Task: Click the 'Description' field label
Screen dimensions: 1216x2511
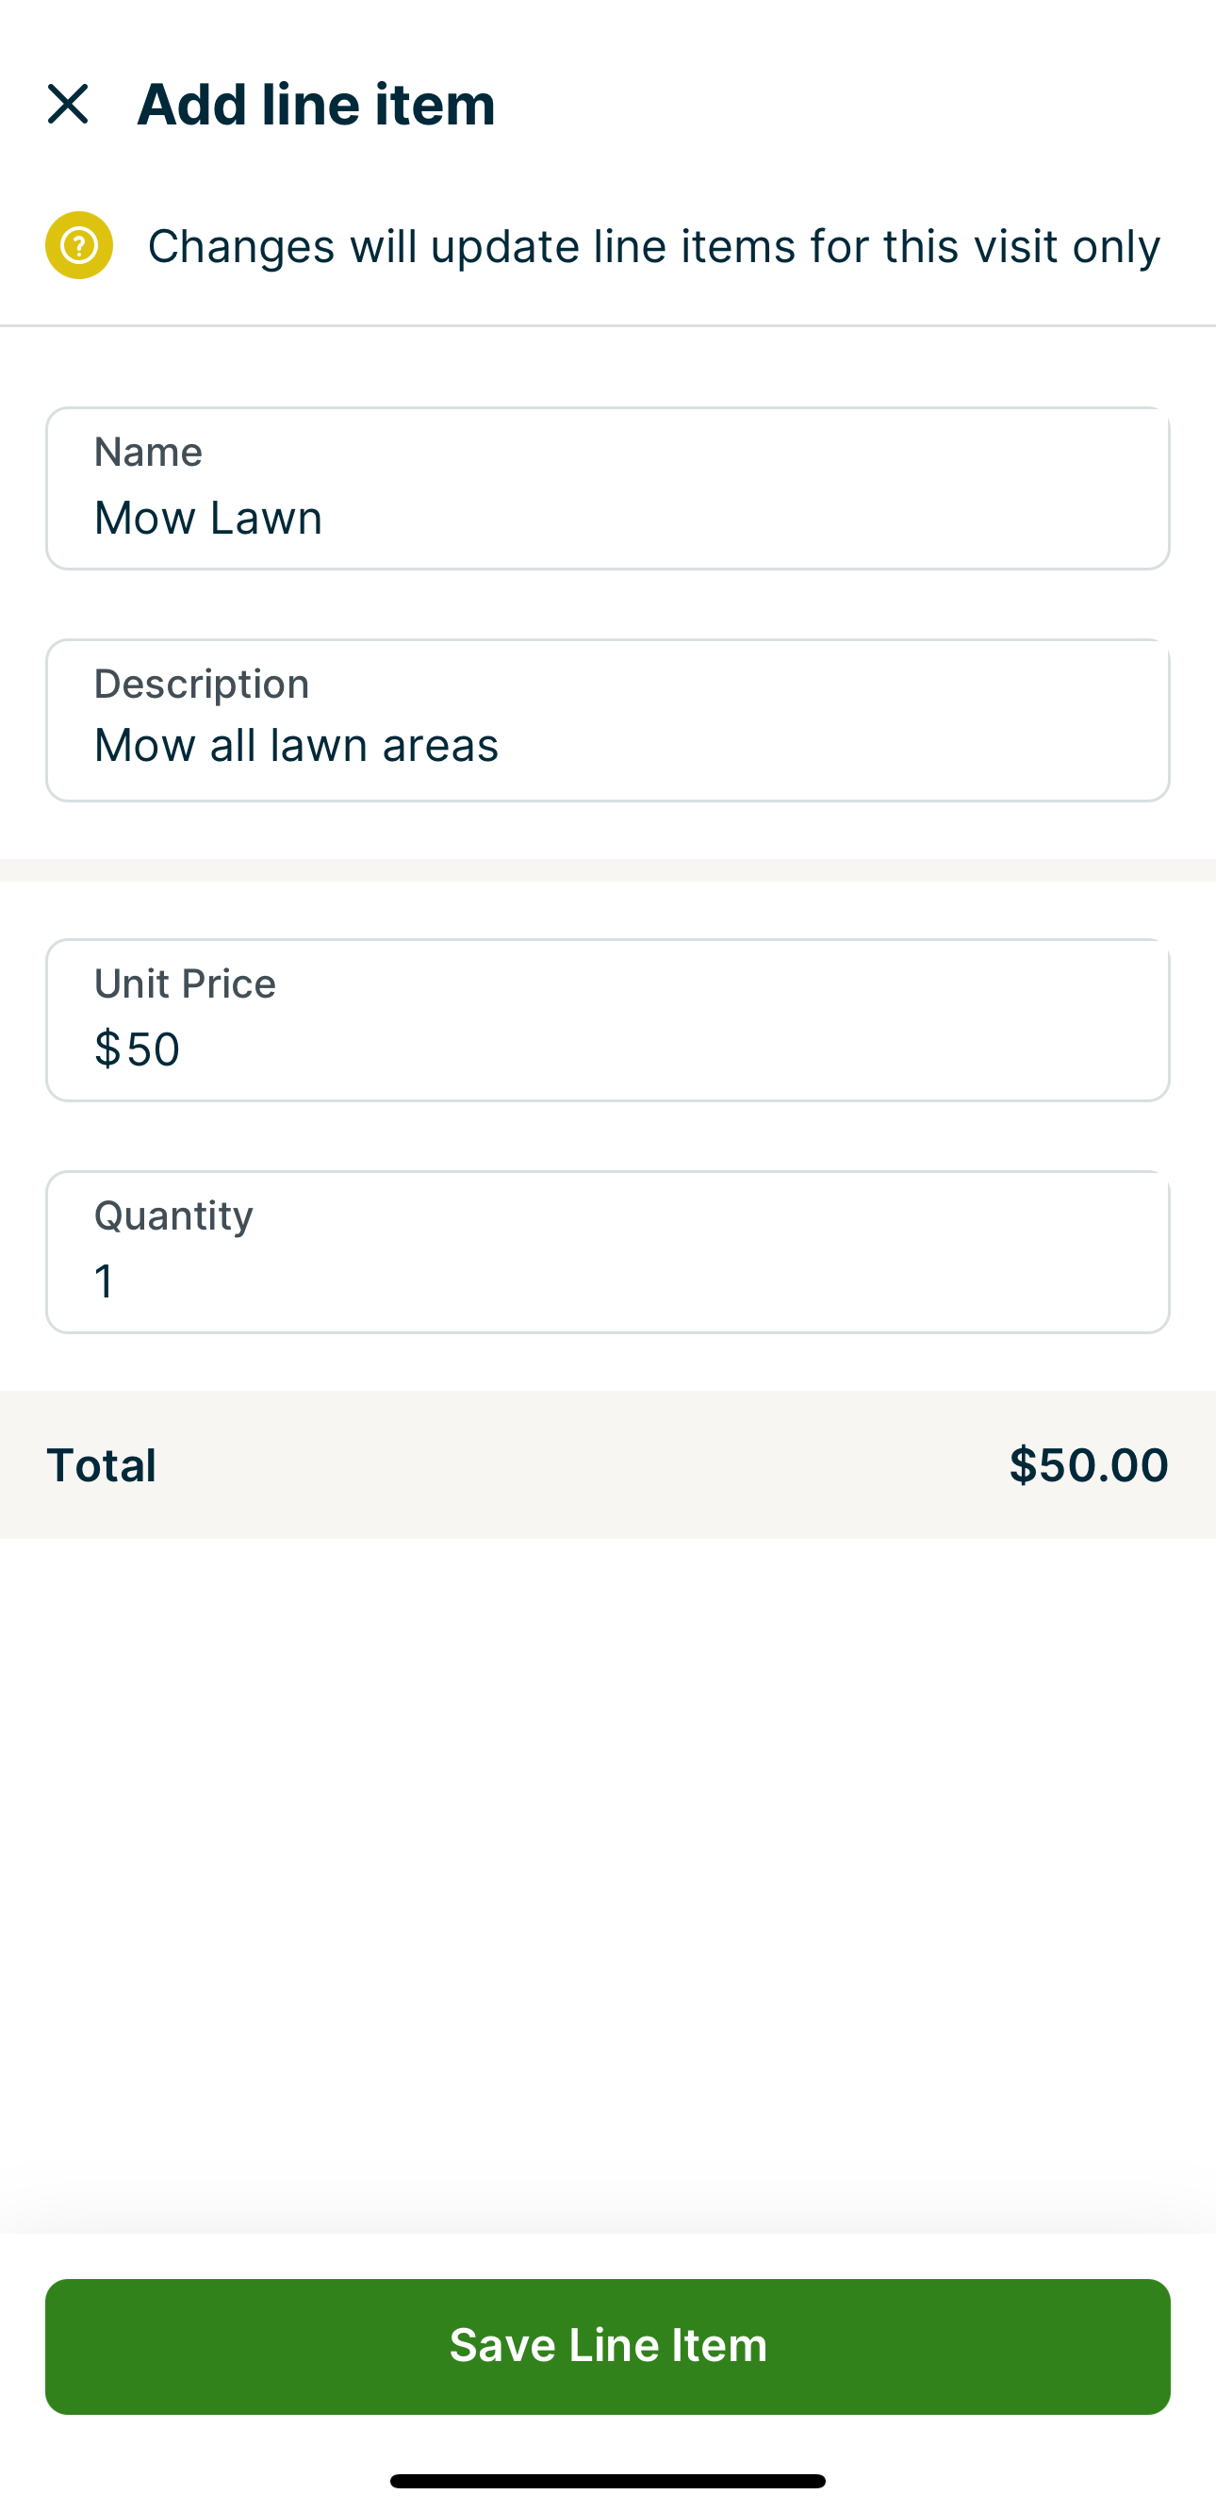Action: point(201,684)
